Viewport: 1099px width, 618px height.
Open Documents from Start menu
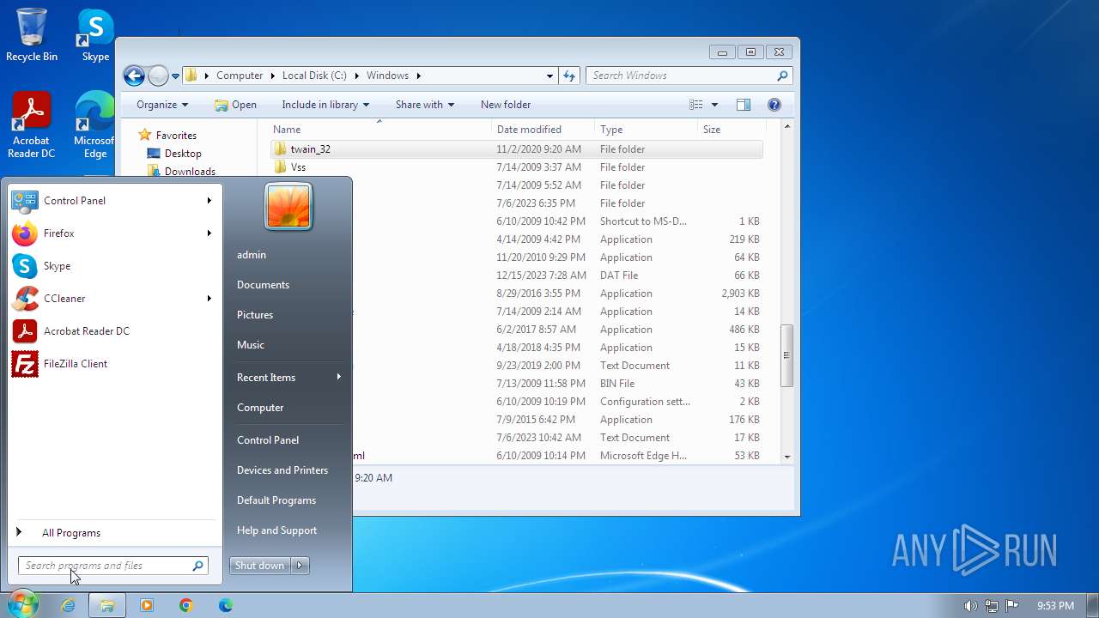click(x=263, y=285)
